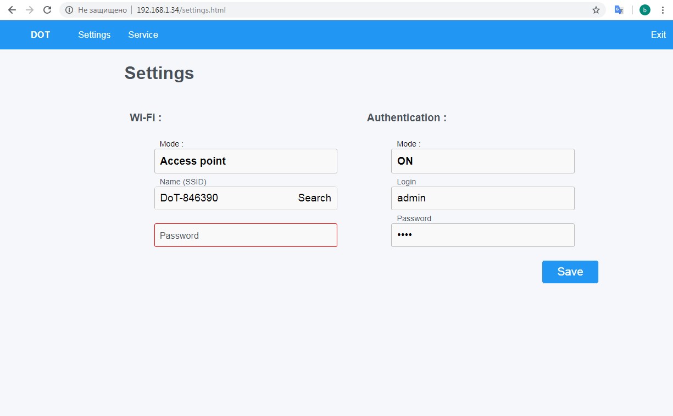Click the 'Wi-Fi :' section label
Image resolution: width=673 pixels, height=416 pixels.
[146, 117]
